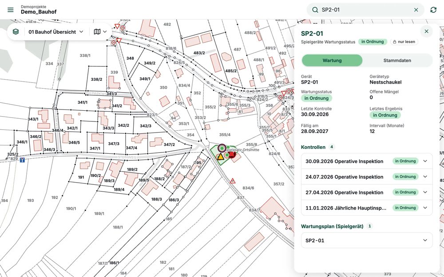The width and height of the screenshot is (444, 277).
Task: Click the Fällig am date 28.09.2027
Action: pyautogui.click(x=314, y=132)
